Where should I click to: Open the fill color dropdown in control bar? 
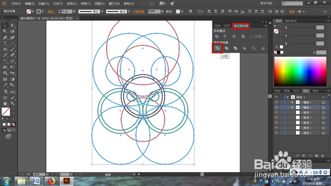point(33,11)
